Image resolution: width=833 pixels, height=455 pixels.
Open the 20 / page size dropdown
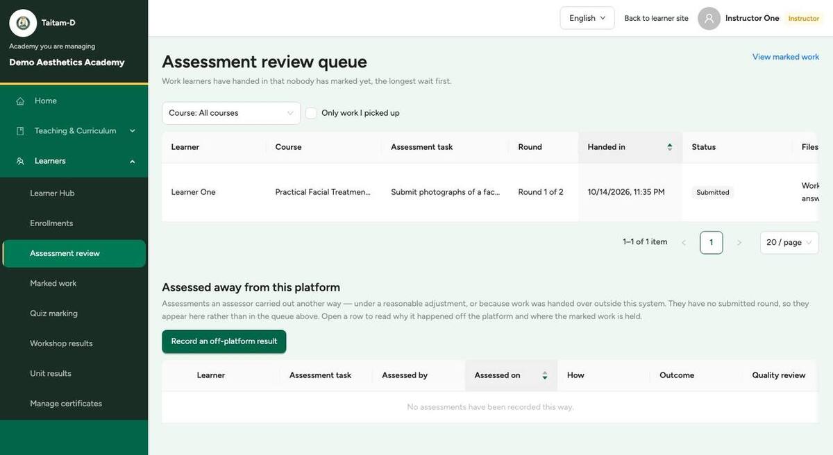789,243
